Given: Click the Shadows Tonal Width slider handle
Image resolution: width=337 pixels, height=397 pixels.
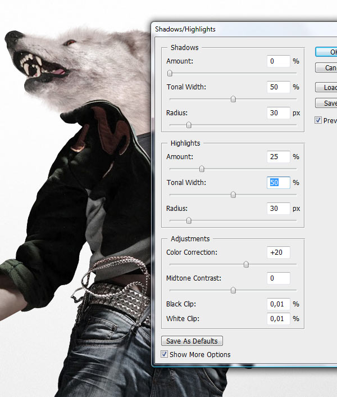Looking at the screenshot, I should [233, 99].
